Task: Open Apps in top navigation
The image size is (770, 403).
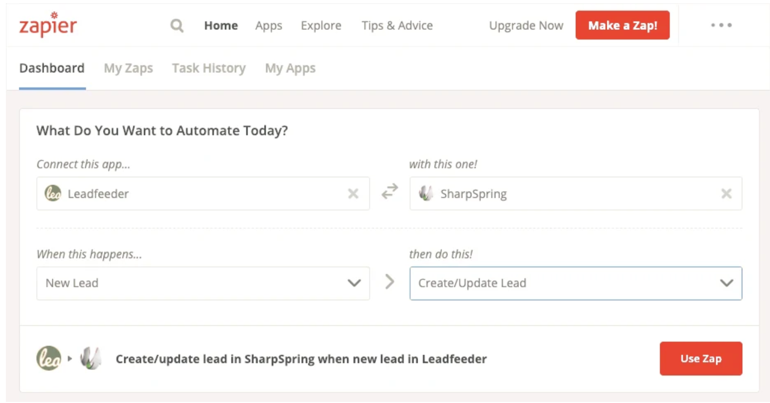Action: 269,26
